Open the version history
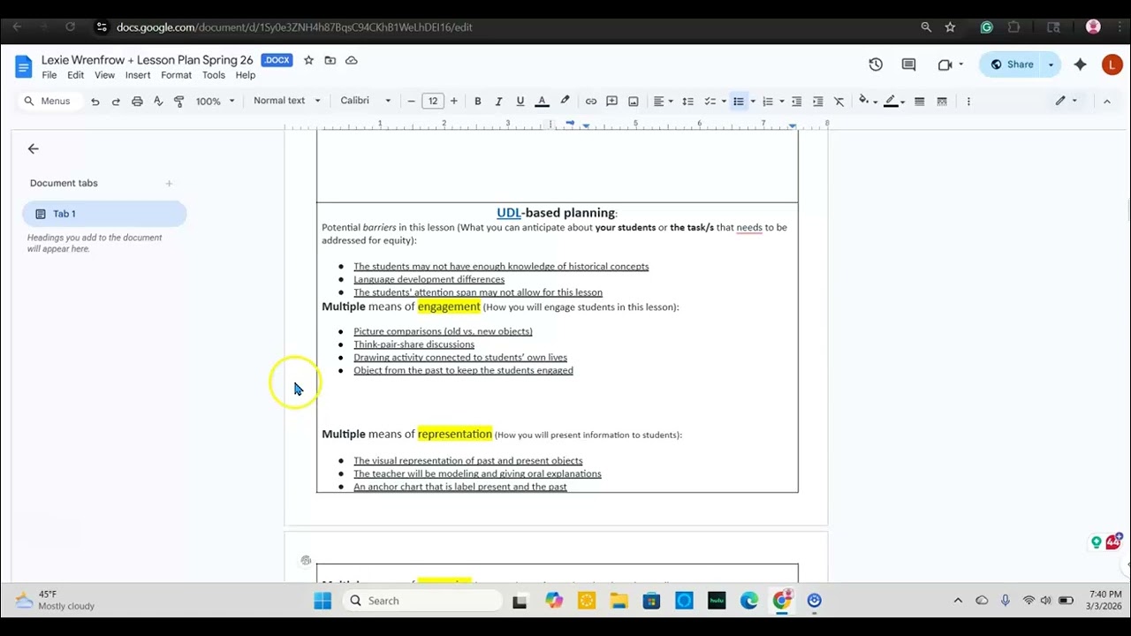Screen dimensions: 1131x636 click(x=876, y=64)
